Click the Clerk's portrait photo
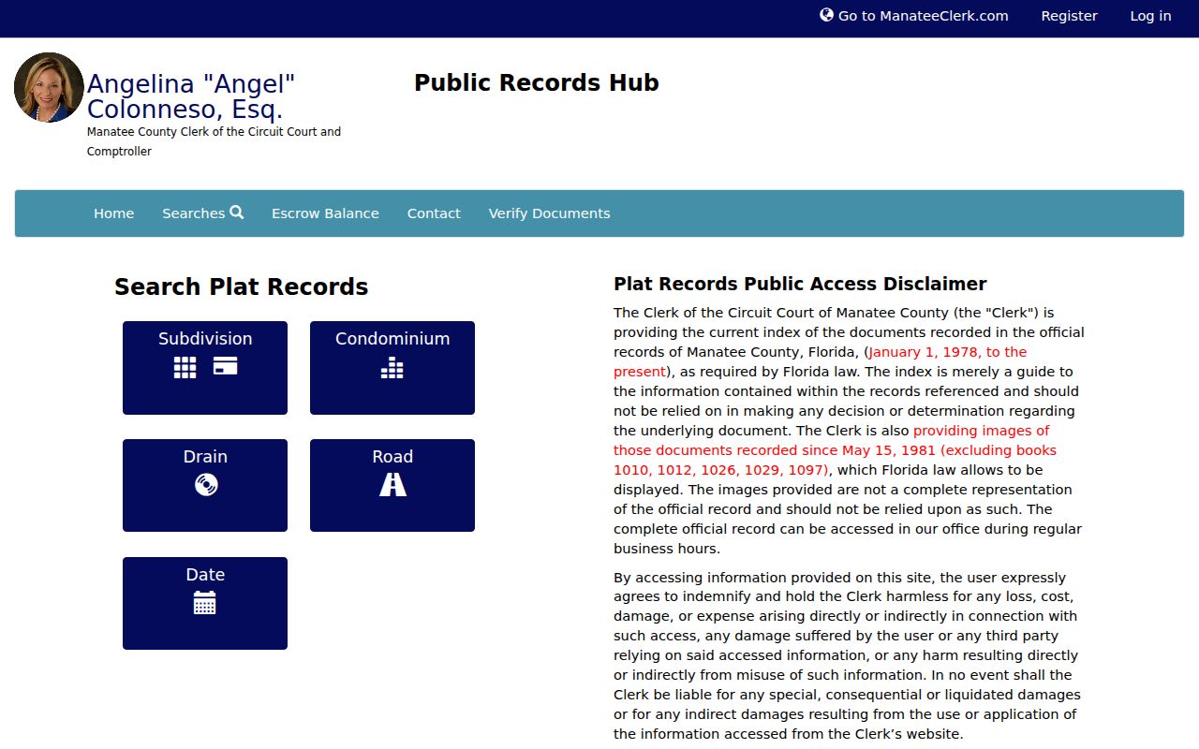 pos(49,87)
